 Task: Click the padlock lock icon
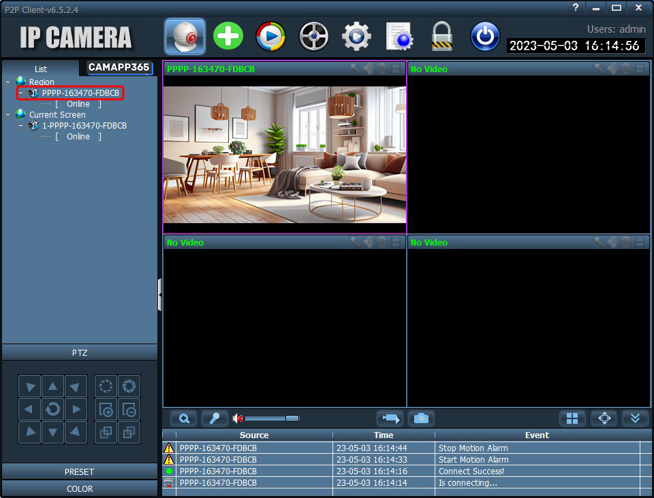pos(441,36)
